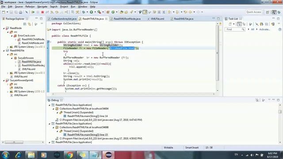Switch to the Java perspective icon
This screenshot has height=159, width=283.
pos(274,12)
